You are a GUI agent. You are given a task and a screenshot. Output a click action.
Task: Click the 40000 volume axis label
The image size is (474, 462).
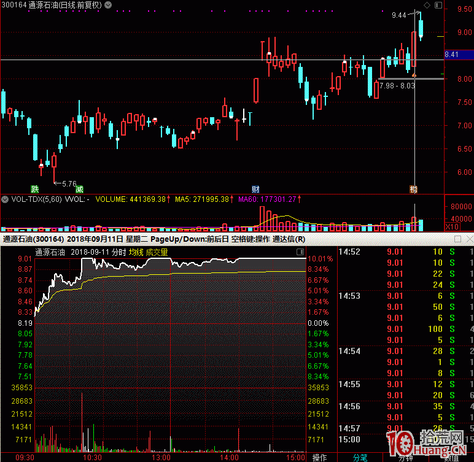pos(461,218)
